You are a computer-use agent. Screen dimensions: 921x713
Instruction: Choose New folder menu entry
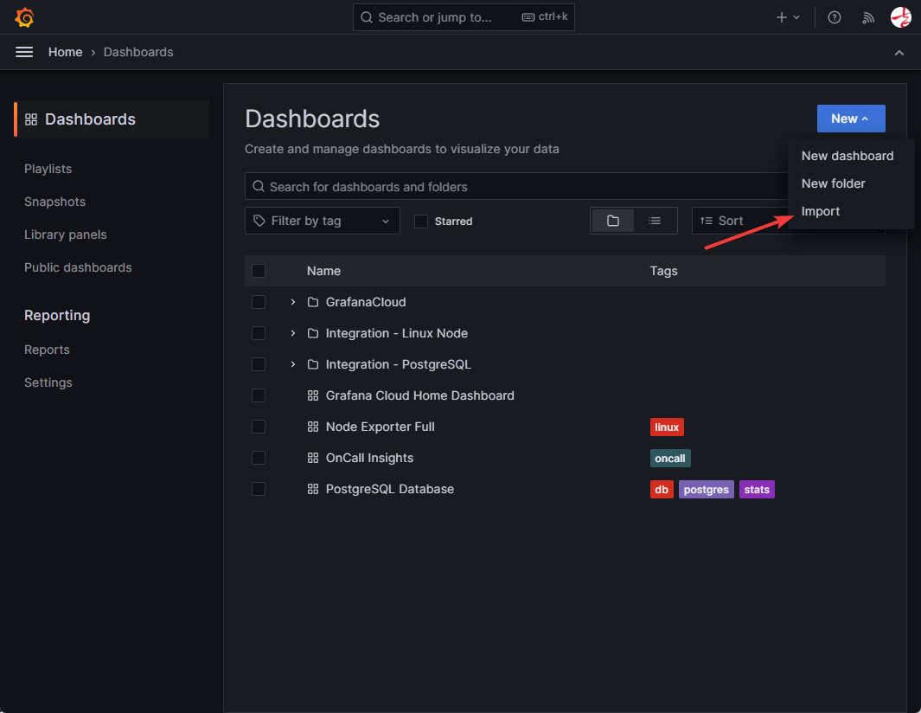(833, 183)
